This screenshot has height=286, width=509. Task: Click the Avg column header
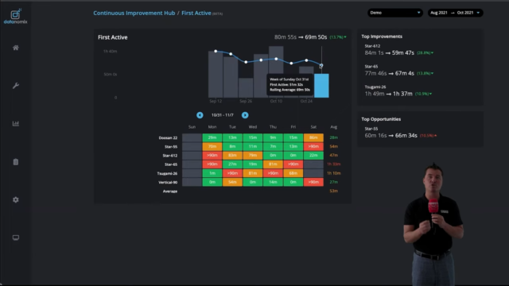(x=333, y=127)
